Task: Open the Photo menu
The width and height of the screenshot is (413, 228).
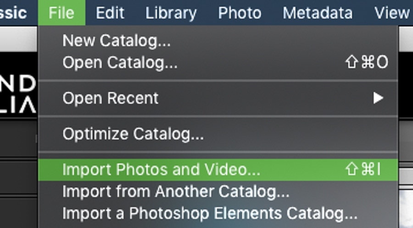Action: point(240,13)
